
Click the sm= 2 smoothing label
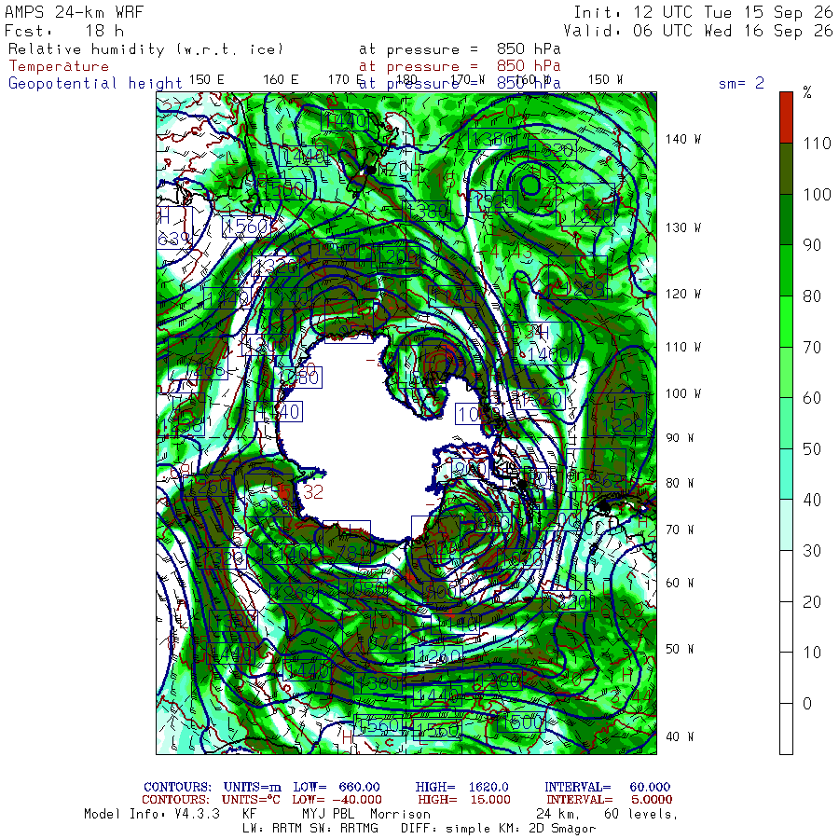pyautogui.click(x=741, y=83)
